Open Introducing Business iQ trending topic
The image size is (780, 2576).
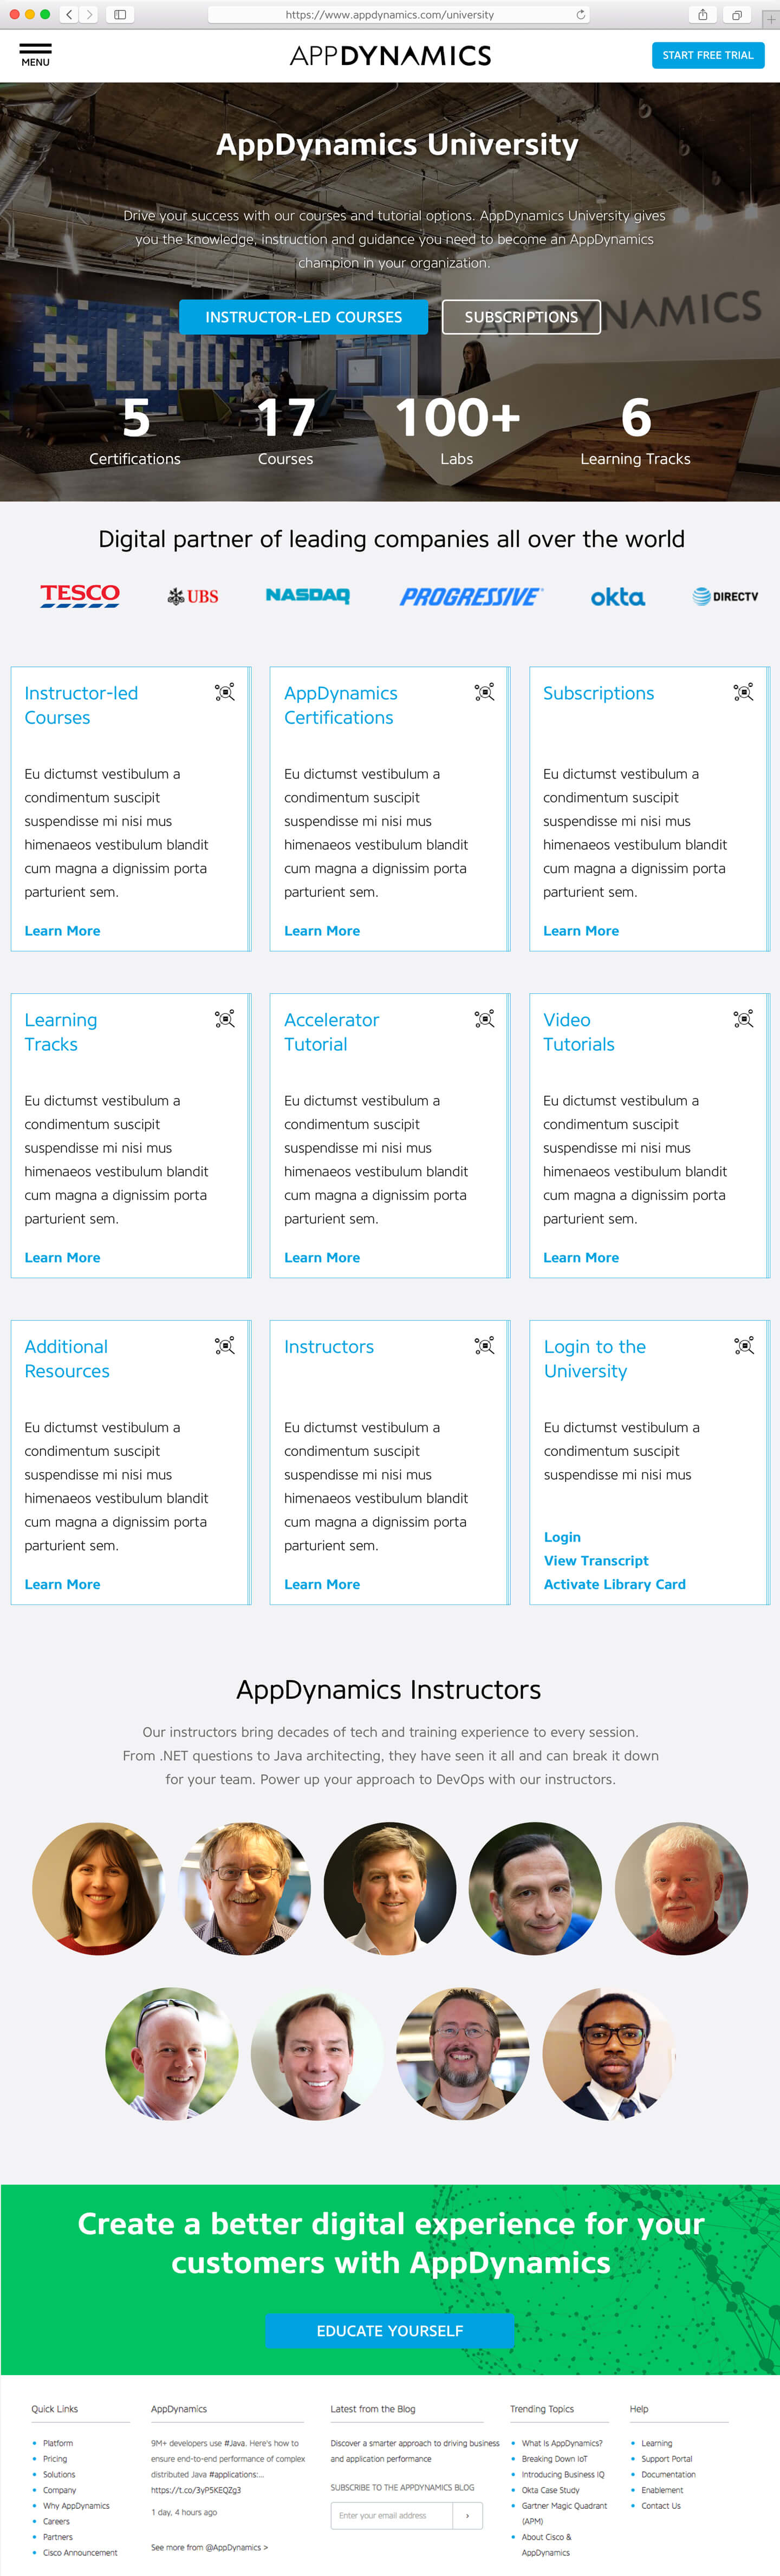click(563, 2474)
